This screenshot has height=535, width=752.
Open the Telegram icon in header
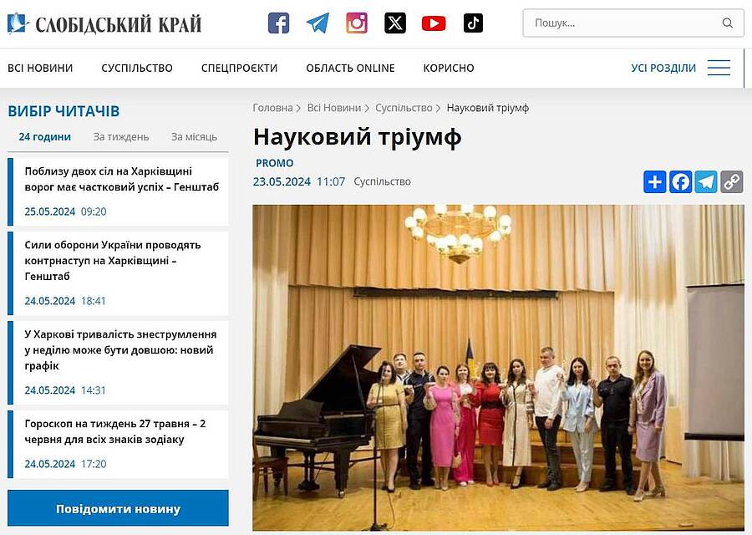tap(318, 23)
